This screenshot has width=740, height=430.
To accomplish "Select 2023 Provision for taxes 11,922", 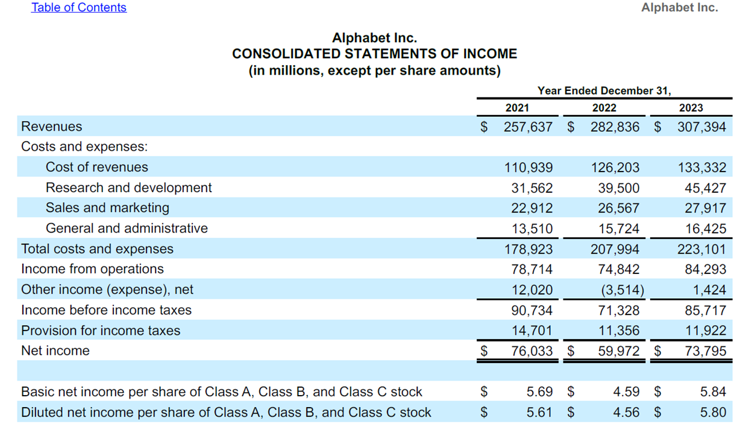I will 706,331.
